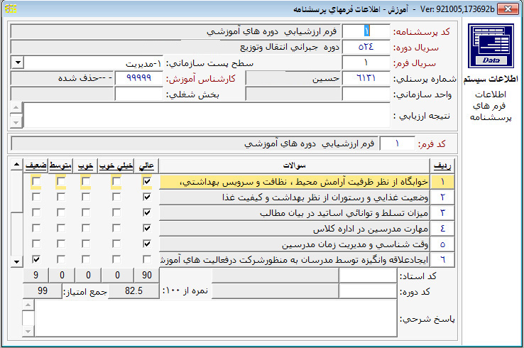The height and width of the screenshot is (348, 524).
Task: Uncheck عالي checkbox for question row ١
Action: point(147,182)
